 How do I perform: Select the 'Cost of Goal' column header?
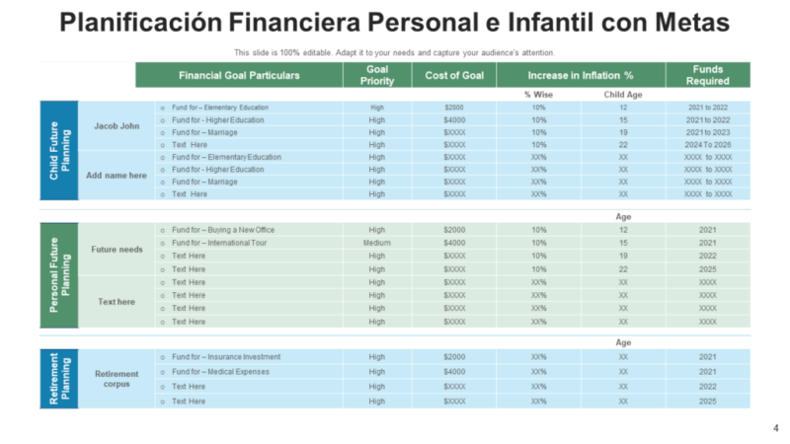pos(454,75)
